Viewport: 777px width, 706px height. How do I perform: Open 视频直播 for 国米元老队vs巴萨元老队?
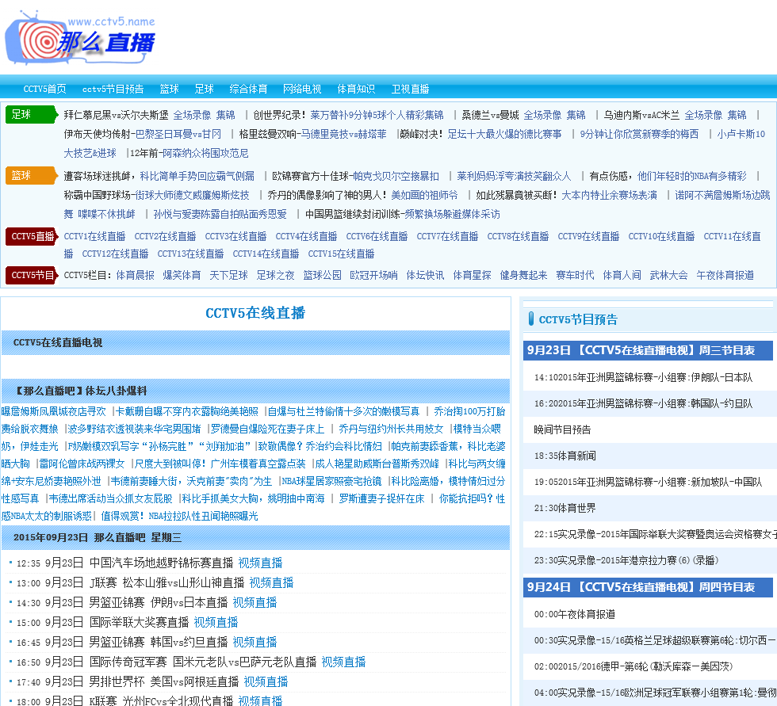(x=343, y=662)
